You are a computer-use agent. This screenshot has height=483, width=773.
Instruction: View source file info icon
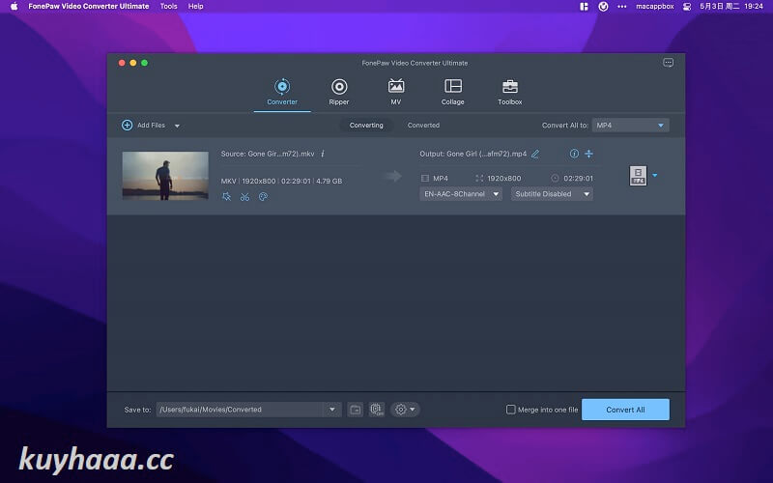click(x=323, y=154)
